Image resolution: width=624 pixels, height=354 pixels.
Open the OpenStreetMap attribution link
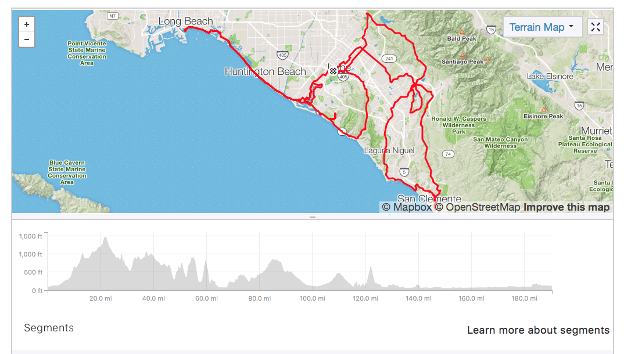(x=478, y=207)
